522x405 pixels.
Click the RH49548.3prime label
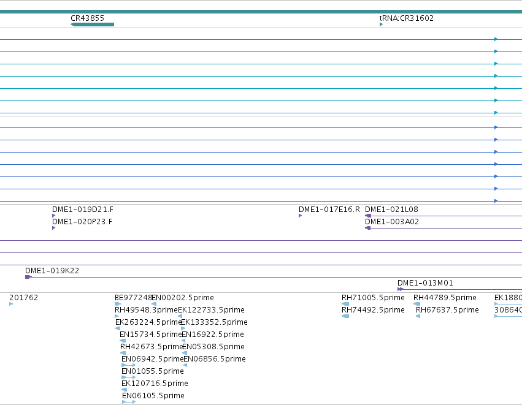click(x=146, y=309)
